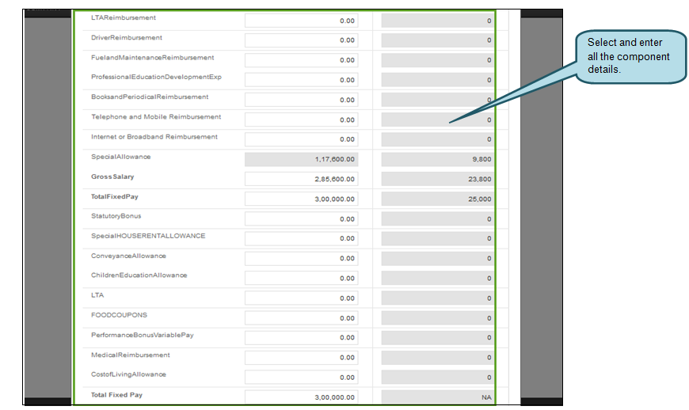Image resolution: width=689 pixels, height=410 pixels.
Task: Select the bottom Total Fixed Pay label
Action: (117, 395)
